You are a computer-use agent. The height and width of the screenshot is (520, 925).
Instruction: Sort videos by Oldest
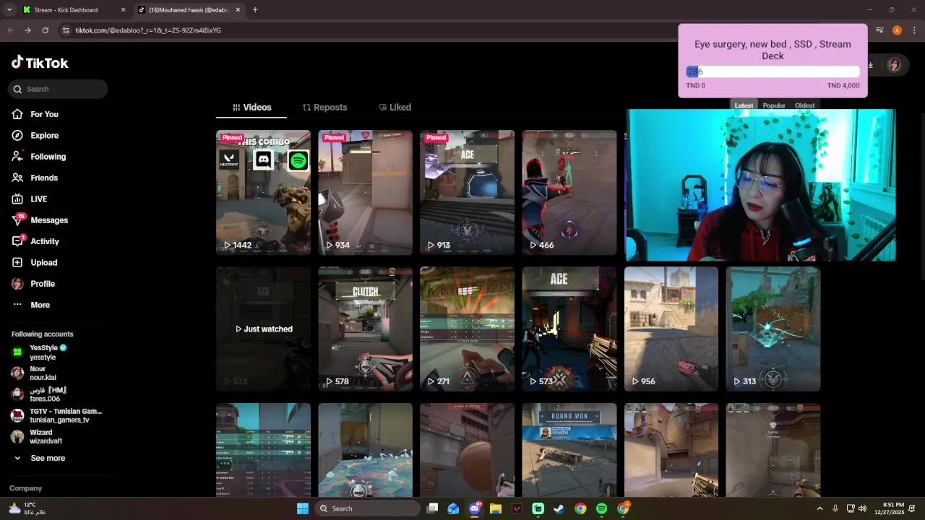[804, 105]
